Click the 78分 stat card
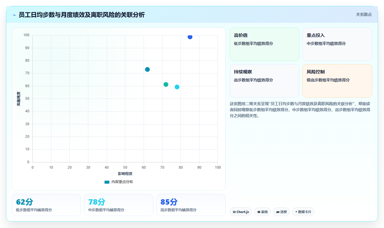384x228 pixels. point(118,205)
